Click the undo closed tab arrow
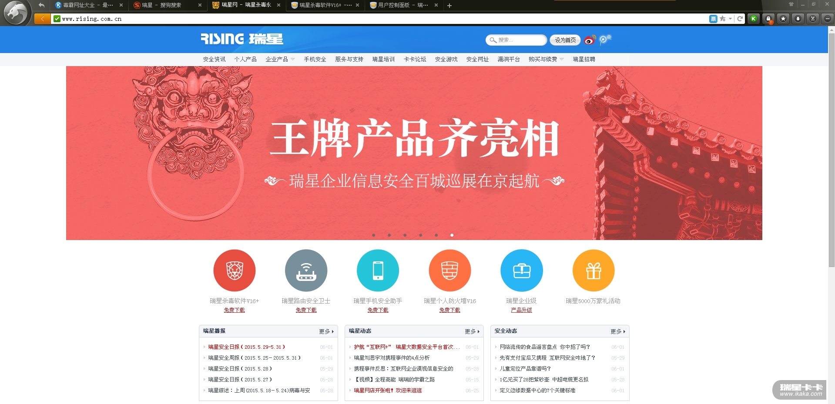 [x=42, y=5]
